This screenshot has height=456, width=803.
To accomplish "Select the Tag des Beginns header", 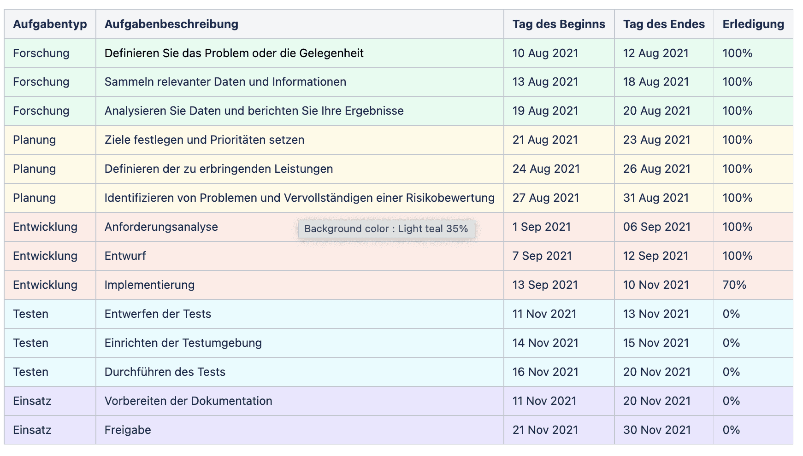I will (559, 24).
